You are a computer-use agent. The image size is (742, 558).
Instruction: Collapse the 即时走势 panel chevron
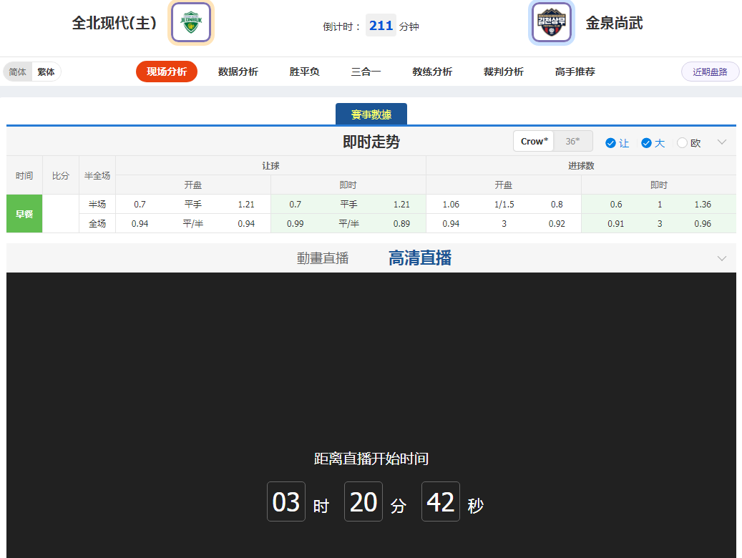click(722, 142)
